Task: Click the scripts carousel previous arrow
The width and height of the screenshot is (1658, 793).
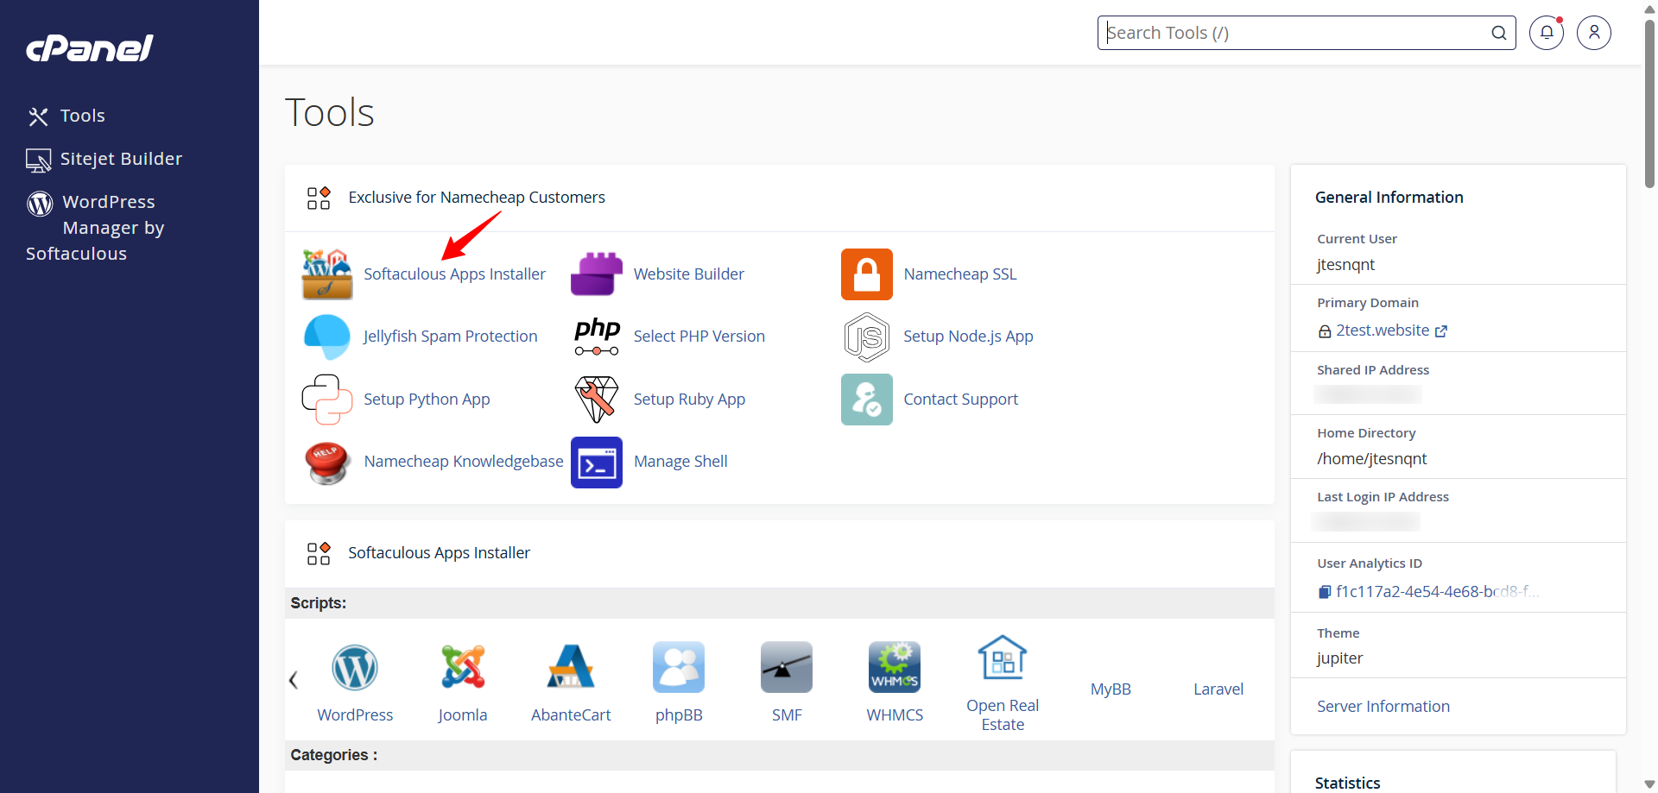Action: [x=294, y=680]
